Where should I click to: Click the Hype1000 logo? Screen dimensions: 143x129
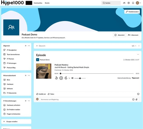click(x=12, y=3)
